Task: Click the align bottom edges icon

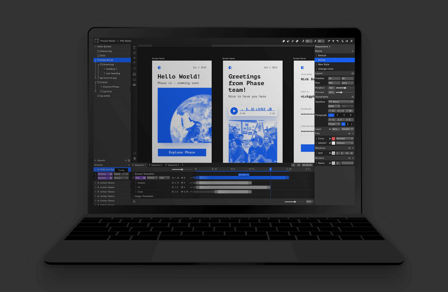Action: point(351,41)
